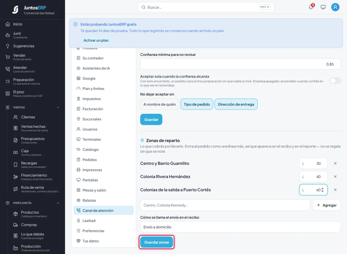Remove the Centro y Barrio Guamilito zone
This screenshot has width=347, height=254.
[x=335, y=163]
